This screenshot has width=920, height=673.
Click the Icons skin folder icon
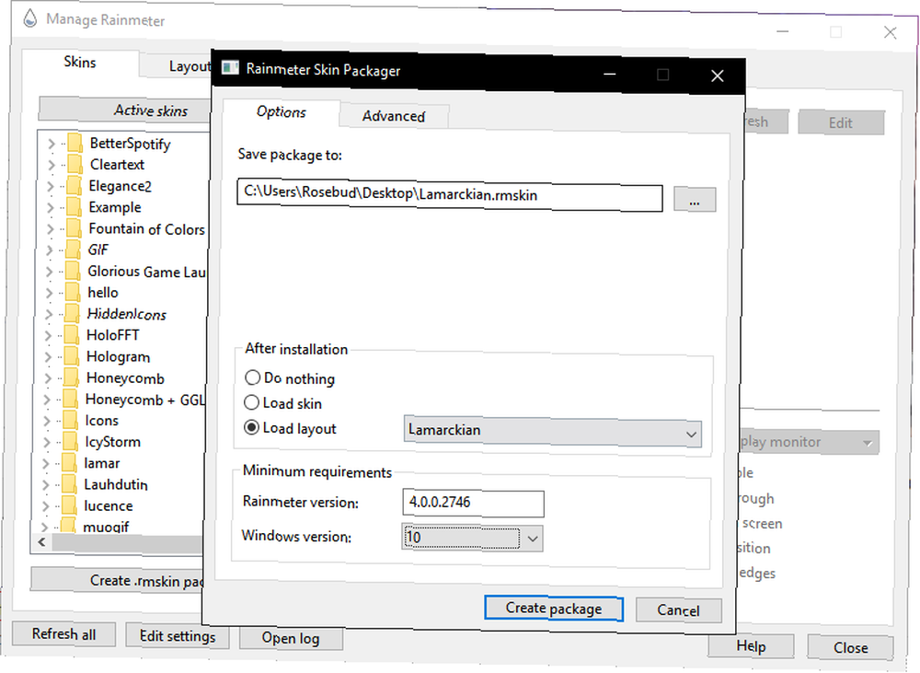point(71,420)
